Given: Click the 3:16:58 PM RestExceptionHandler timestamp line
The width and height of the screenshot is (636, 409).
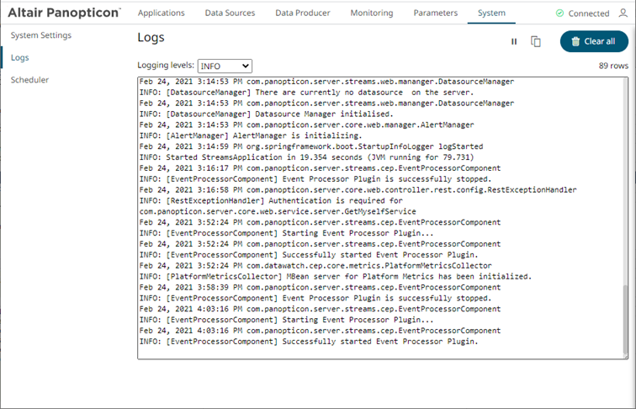Looking at the screenshot, I should tap(358, 190).
